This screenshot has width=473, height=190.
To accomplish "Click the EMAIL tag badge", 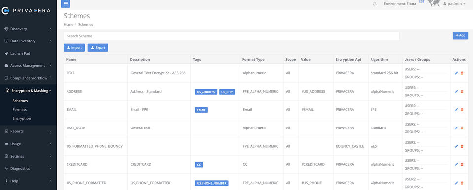I will pyautogui.click(x=201, y=110).
